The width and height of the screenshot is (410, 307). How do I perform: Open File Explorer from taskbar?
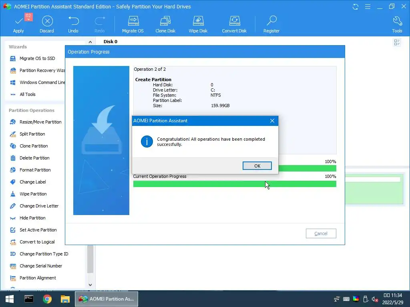[x=65, y=299]
